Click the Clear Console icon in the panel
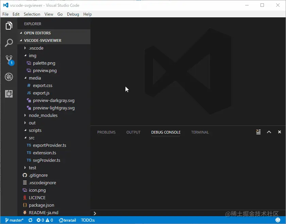Image resolution: width=286 pixels, height=224 pixels. pos(258,132)
